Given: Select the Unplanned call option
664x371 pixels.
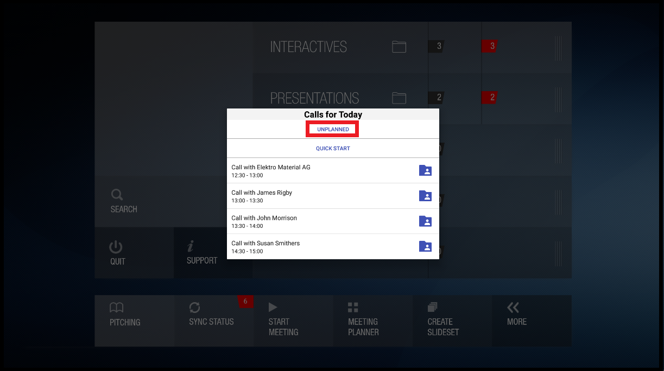Looking at the screenshot, I should (333, 130).
